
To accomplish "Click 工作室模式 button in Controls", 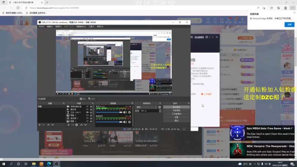I will (176, 114).
